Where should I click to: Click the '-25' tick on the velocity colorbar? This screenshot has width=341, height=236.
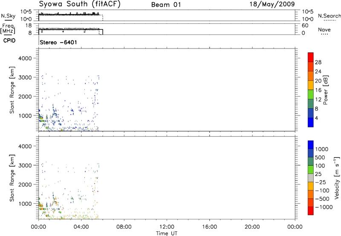(x=320, y=182)
